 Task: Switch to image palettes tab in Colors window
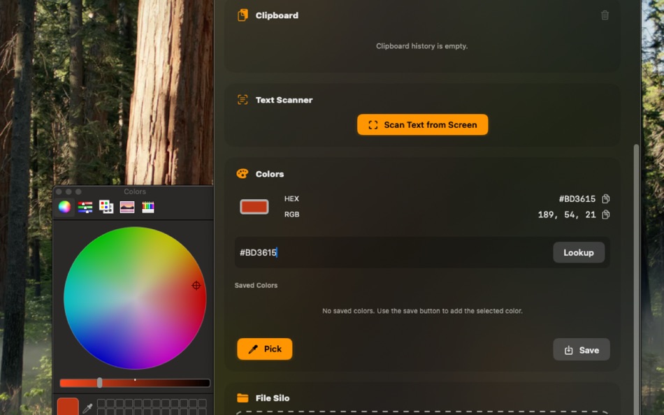(127, 207)
